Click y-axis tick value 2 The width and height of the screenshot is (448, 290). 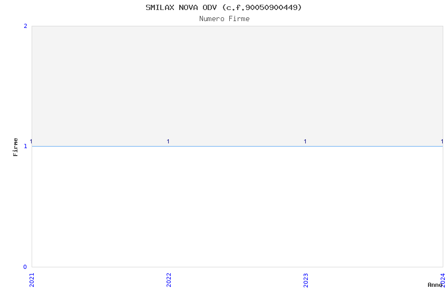25,26
